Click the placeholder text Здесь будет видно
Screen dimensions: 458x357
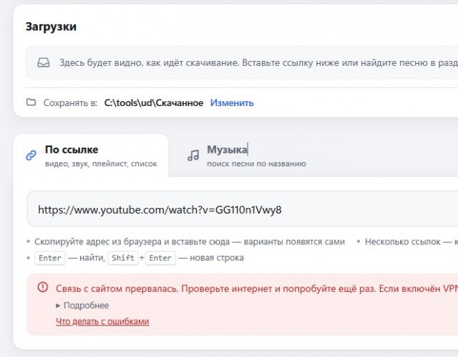click(x=258, y=62)
